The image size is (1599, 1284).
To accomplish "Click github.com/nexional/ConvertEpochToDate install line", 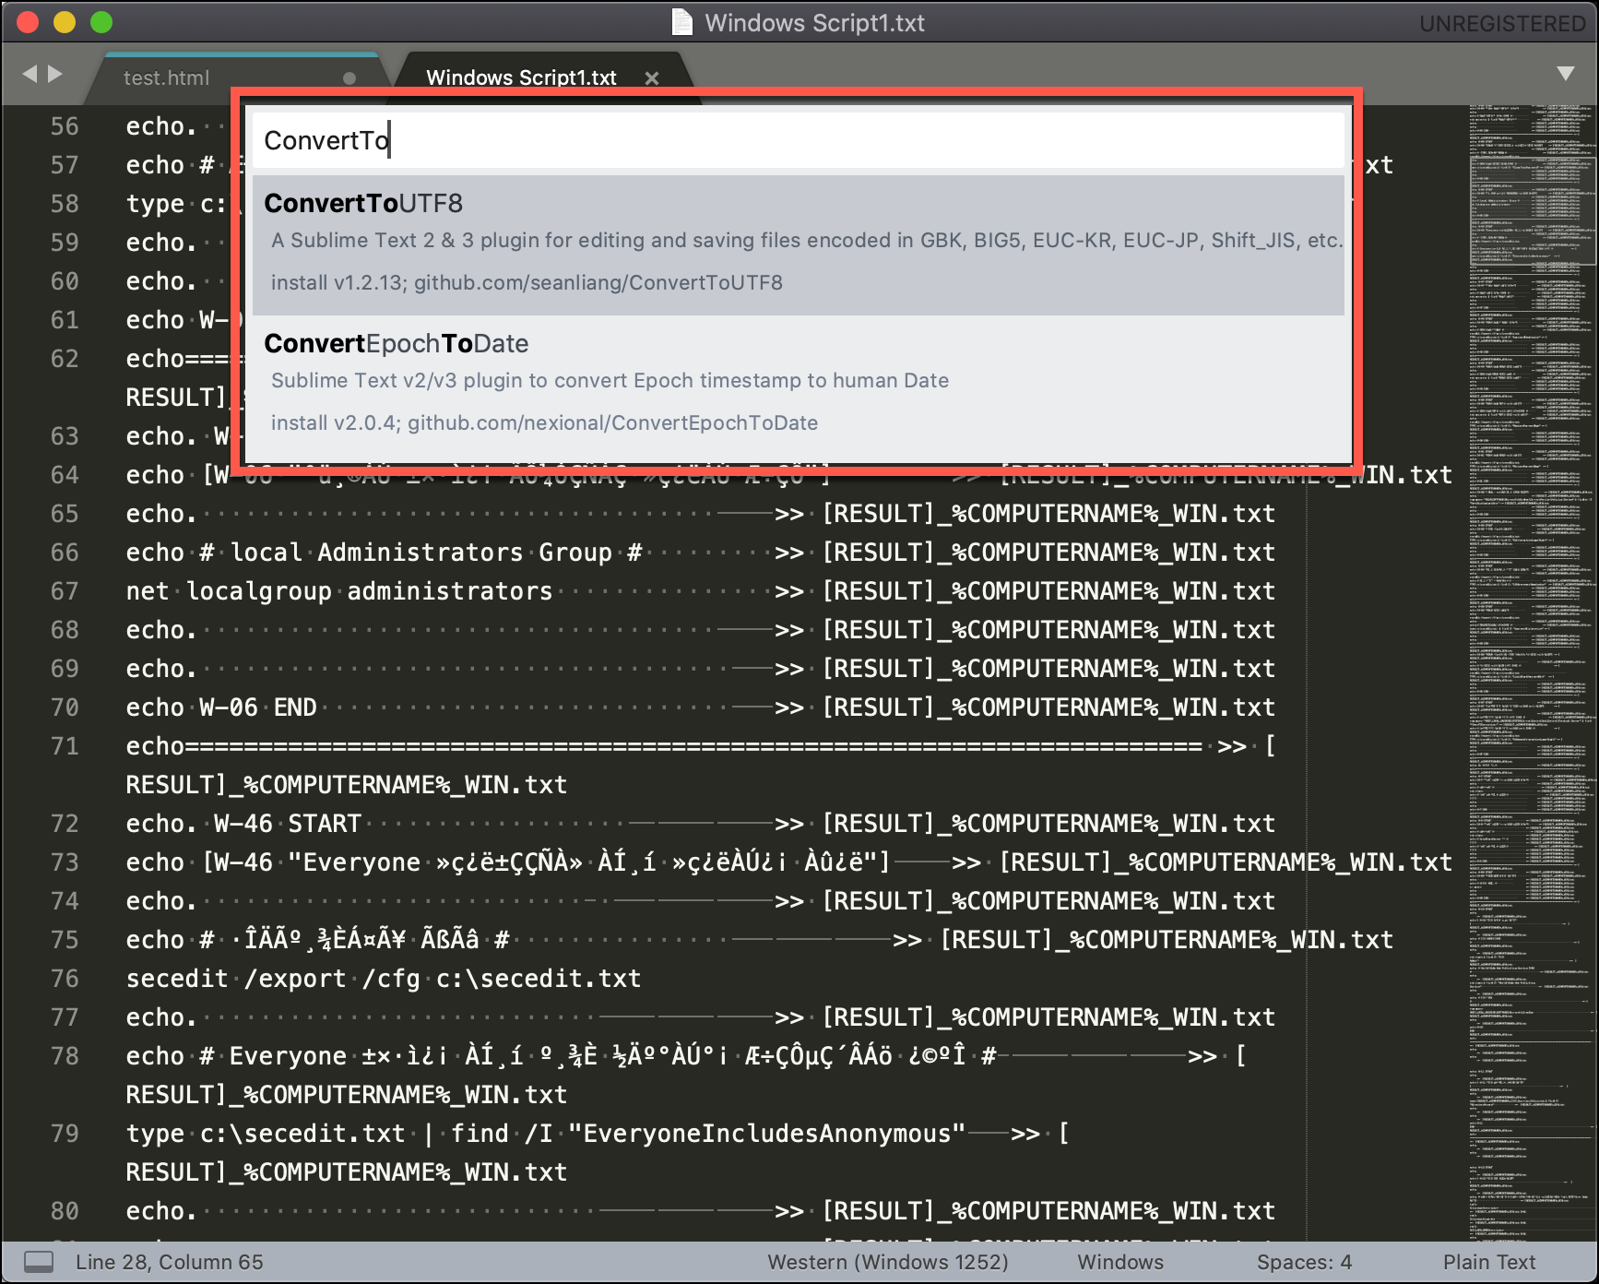I will 544,422.
